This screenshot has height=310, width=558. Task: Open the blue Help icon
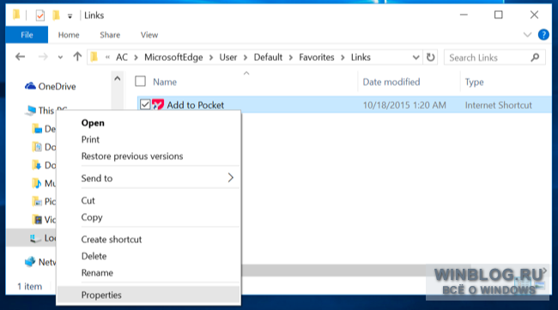pyautogui.click(x=543, y=35)
